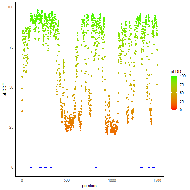Click the blue marker near position 800
The height and width of the screenshot is (190, 190).
[x=96, y=167]
